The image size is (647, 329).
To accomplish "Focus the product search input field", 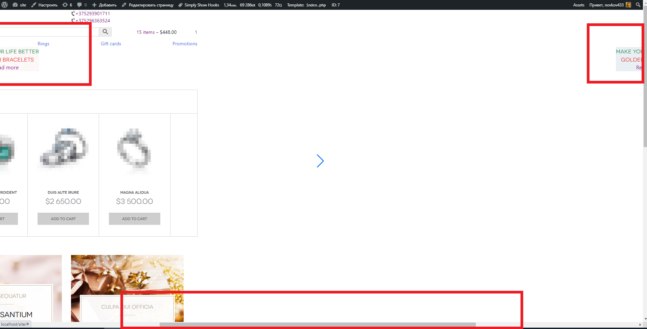I will (x=49, y=32).
